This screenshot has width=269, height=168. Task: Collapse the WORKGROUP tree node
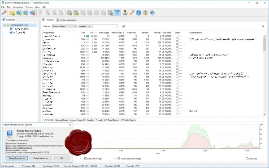(x=4, y=25)
